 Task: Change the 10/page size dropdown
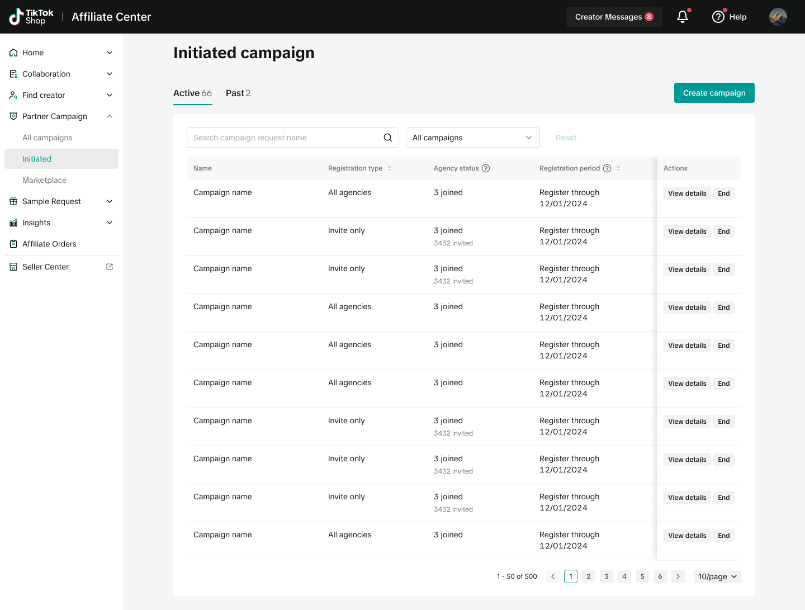pos(717,576)
